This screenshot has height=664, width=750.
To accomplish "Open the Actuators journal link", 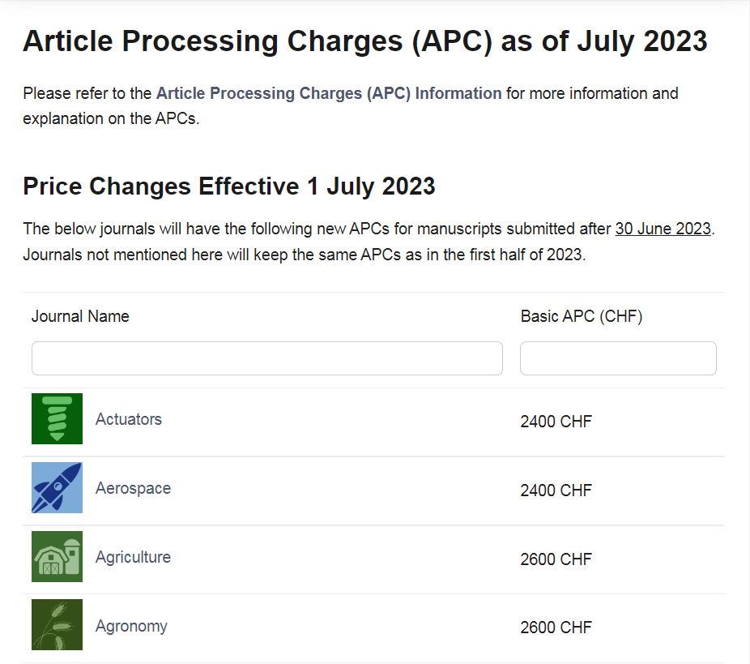I will 129,419.
